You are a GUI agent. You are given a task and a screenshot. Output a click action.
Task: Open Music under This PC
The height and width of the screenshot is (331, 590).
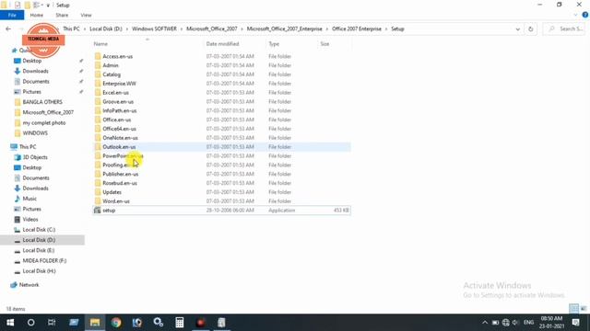pos(29,199)
